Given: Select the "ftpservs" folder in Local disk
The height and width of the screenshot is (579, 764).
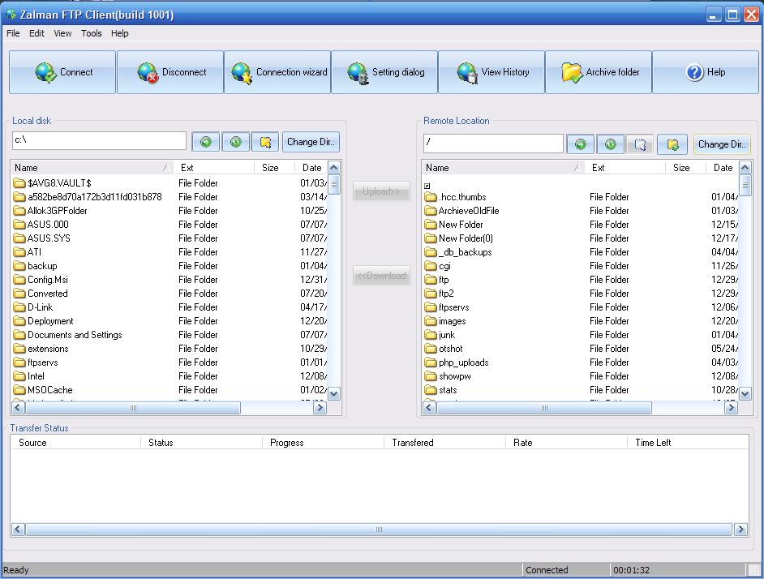Looking at the screenshot, I should pos(43,362).
